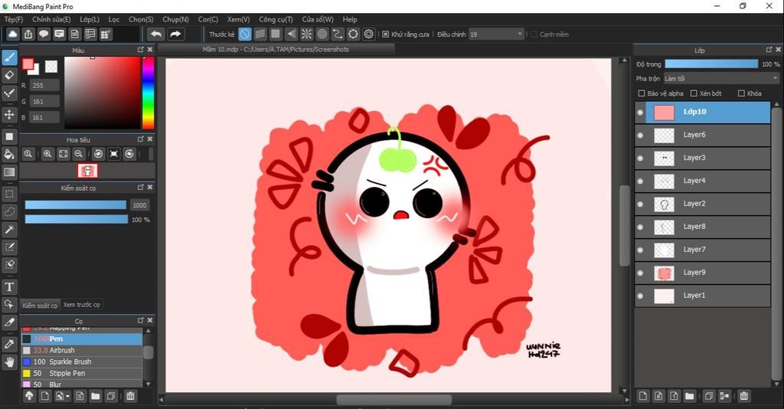Viewport: 784px width, 409px height.
Task: Open the Tệp(F) menu
Action: pos(14,19)
